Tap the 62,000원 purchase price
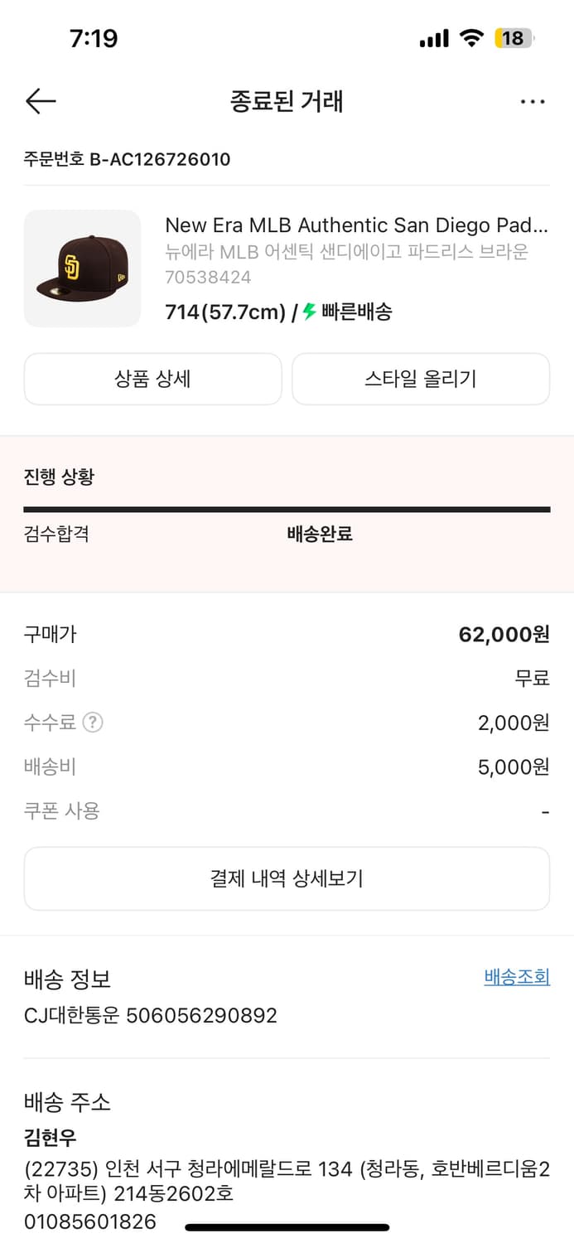Screen dimensions: 574x1243 tap(504, 635)
